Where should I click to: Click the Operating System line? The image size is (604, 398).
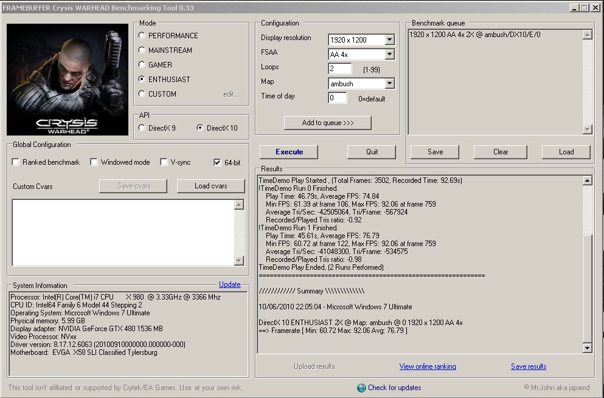point(80,313)
